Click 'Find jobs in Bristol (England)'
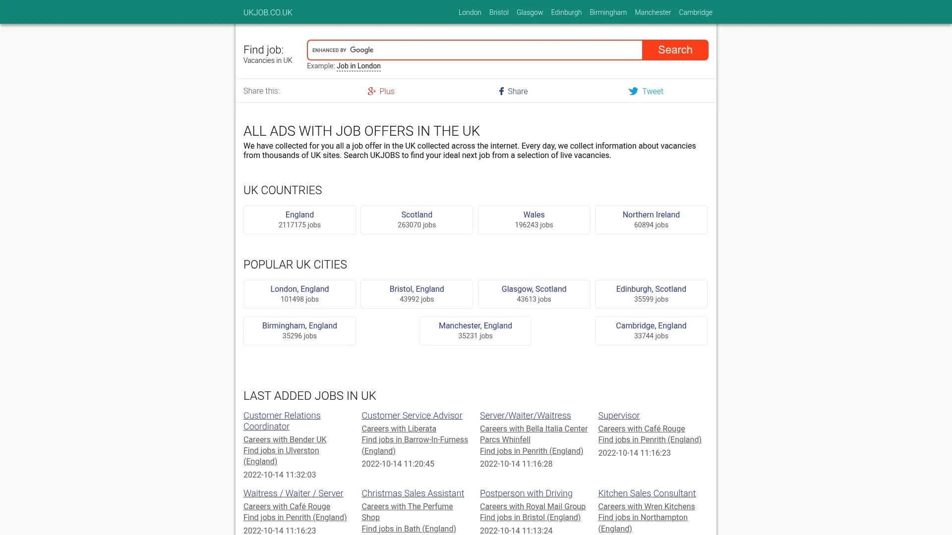This screenshot has width=952, height=535. tap(530, 518)
